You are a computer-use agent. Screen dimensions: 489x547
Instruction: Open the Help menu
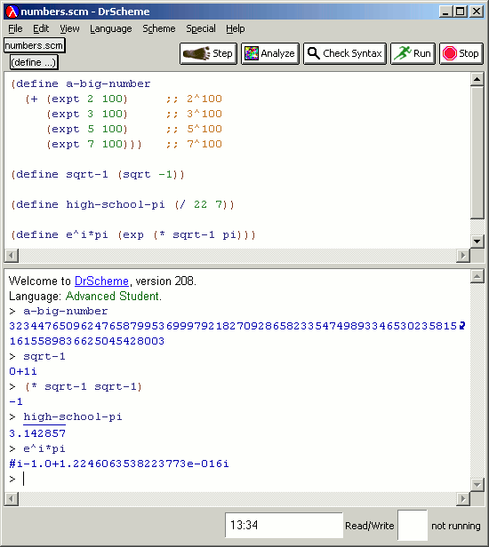(x=235, y=28)
